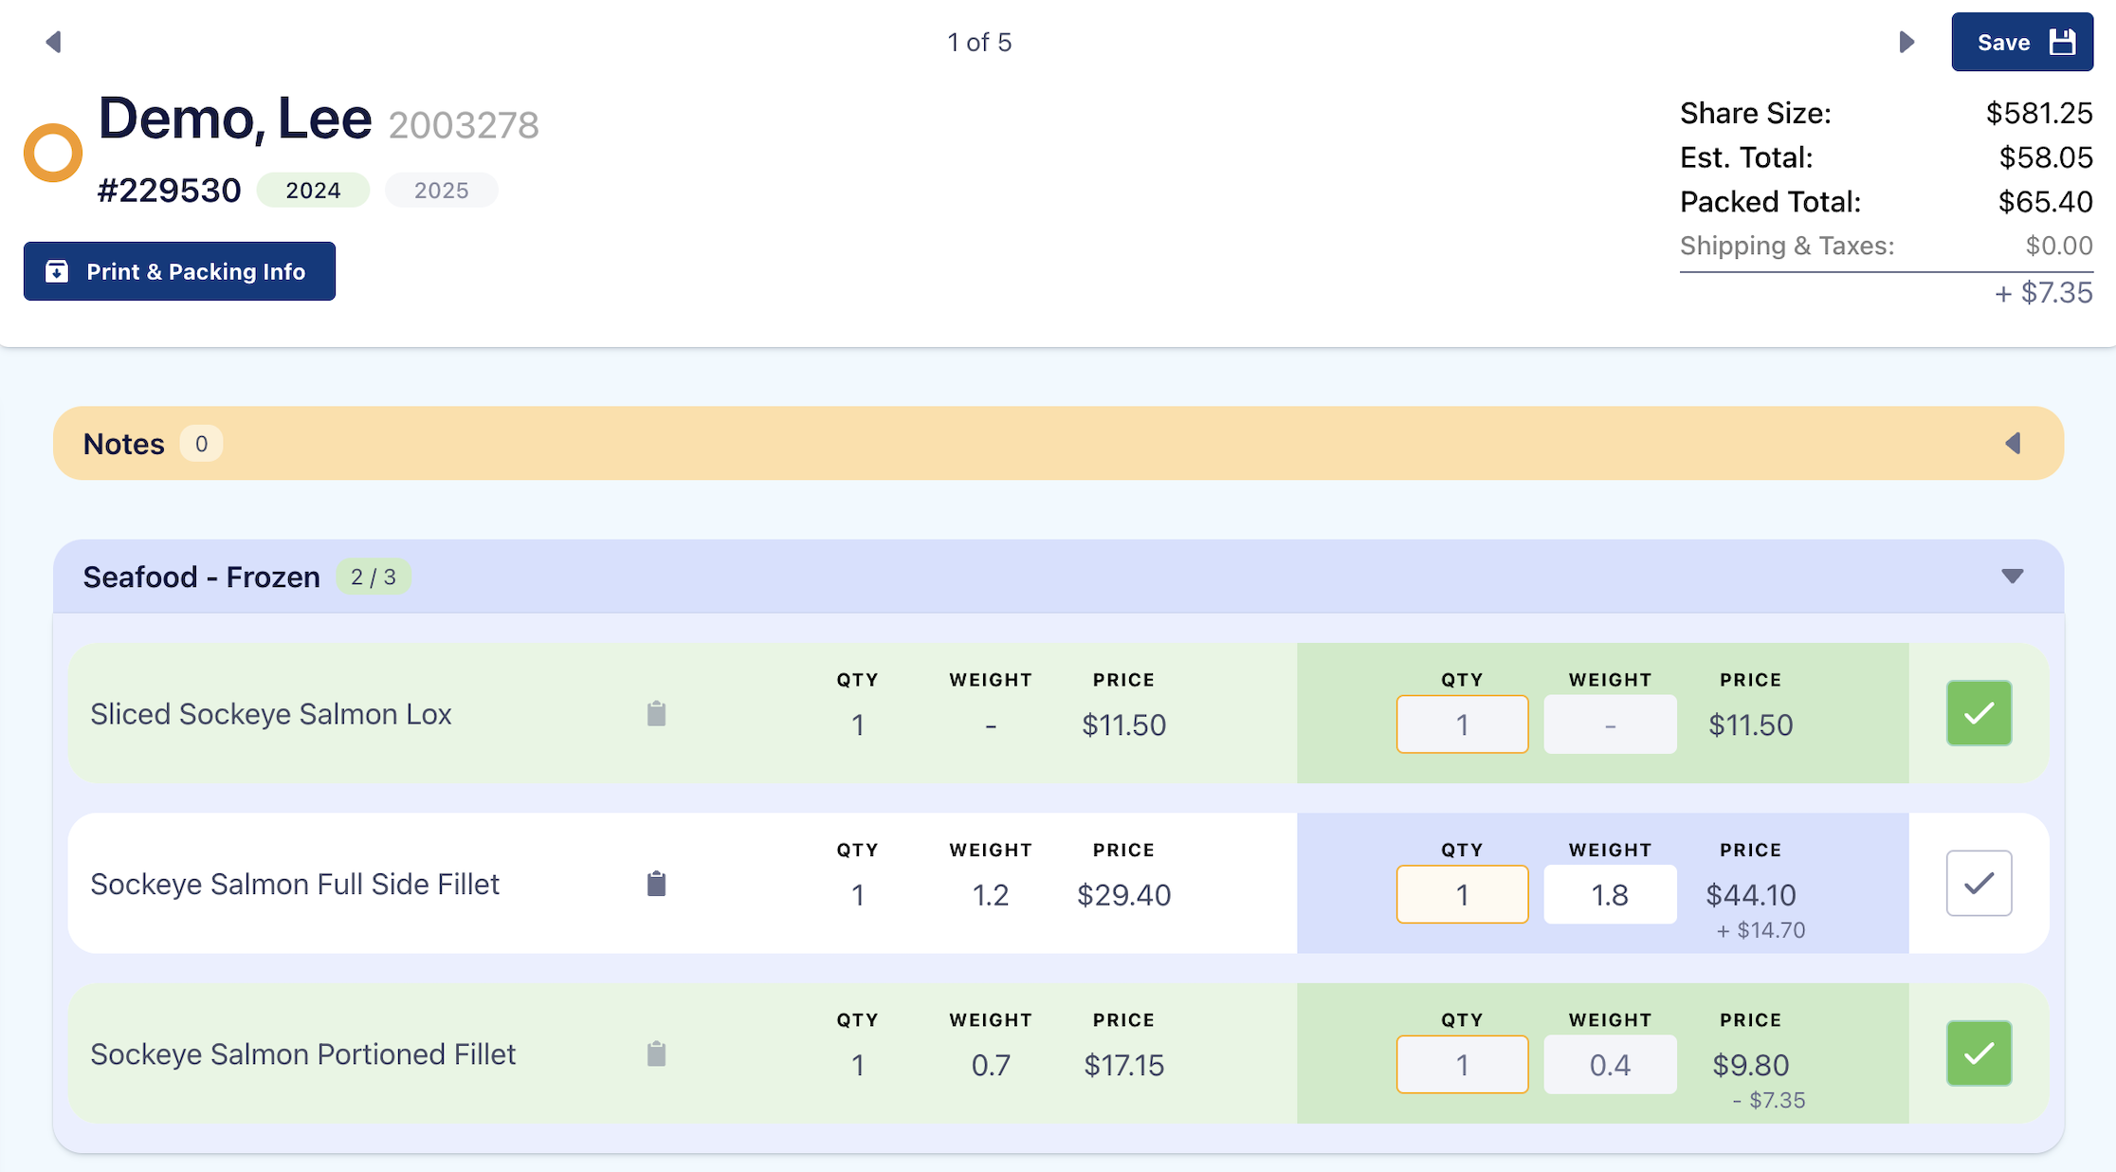Edit packed weight for Full Side Fillet
This screenshot has width=2116, height=1172.
[1610, 894]
